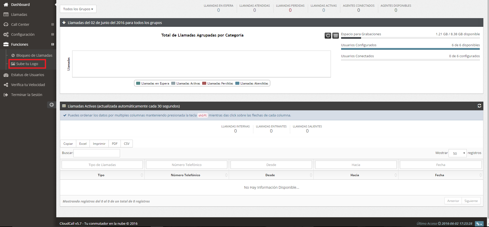This screenshot has height=227, width=489.
Task: Click the Buscar search field
Action: pyautogui.click(x=97, y=153)
